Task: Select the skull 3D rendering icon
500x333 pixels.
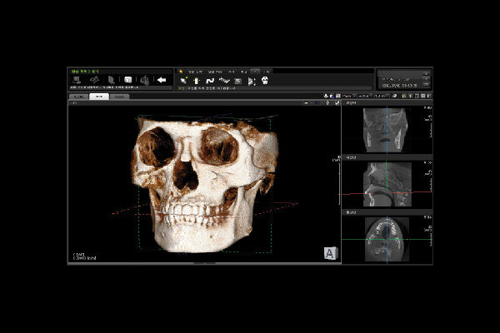Action: point(265,81)
